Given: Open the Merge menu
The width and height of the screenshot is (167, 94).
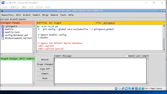Looking at the screenshot, I should click(45, 15).
